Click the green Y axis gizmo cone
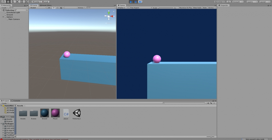This screenshot has height=140, width=272. click(x=109, y=13)
